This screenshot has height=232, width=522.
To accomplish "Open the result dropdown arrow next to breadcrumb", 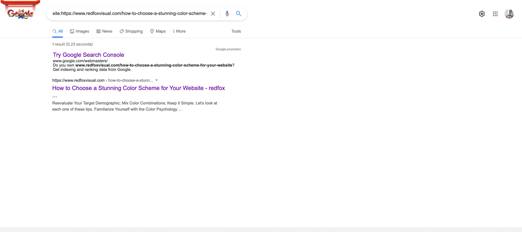I will coord(157,80).
